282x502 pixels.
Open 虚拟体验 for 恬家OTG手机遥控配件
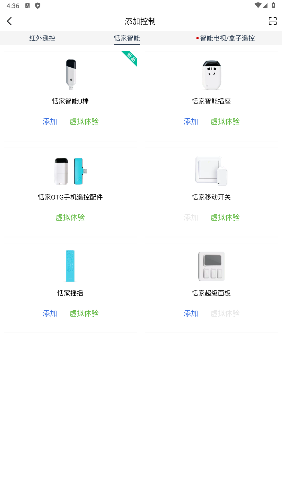[70, 217]
